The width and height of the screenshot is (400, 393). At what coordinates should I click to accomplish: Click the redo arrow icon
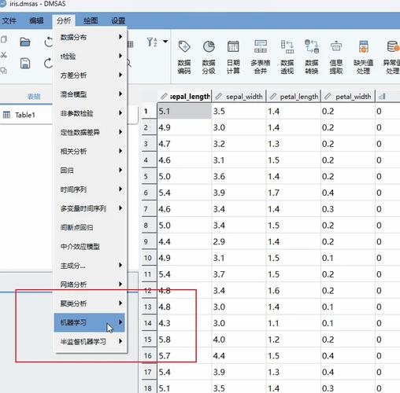48,64
